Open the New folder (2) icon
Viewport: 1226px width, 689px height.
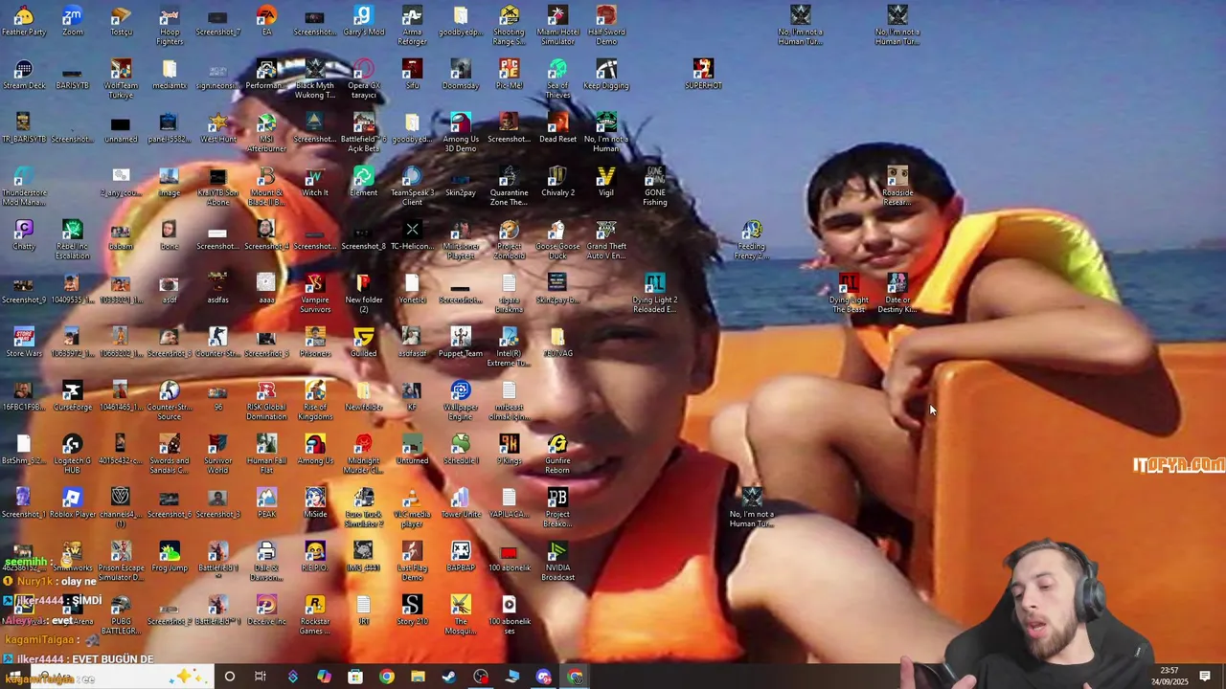[363, 293]
